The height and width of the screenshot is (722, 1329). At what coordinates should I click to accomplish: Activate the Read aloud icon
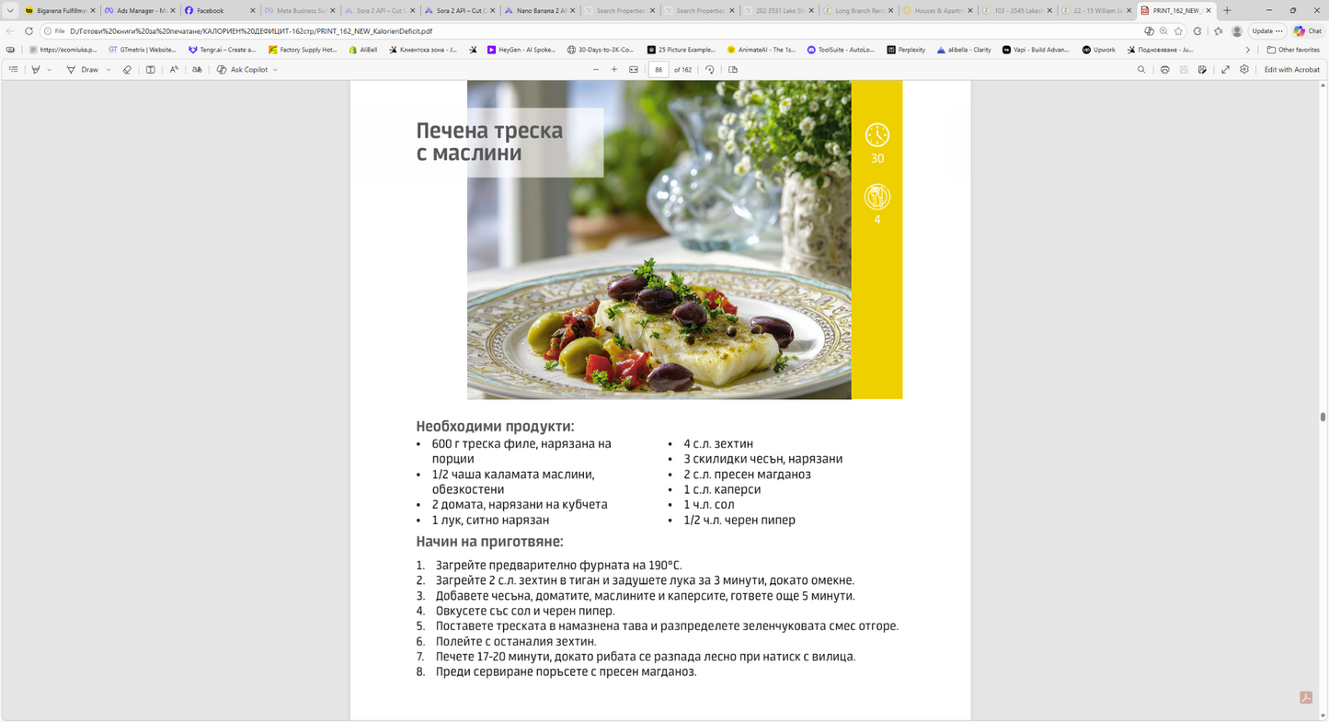coord(174,70)
